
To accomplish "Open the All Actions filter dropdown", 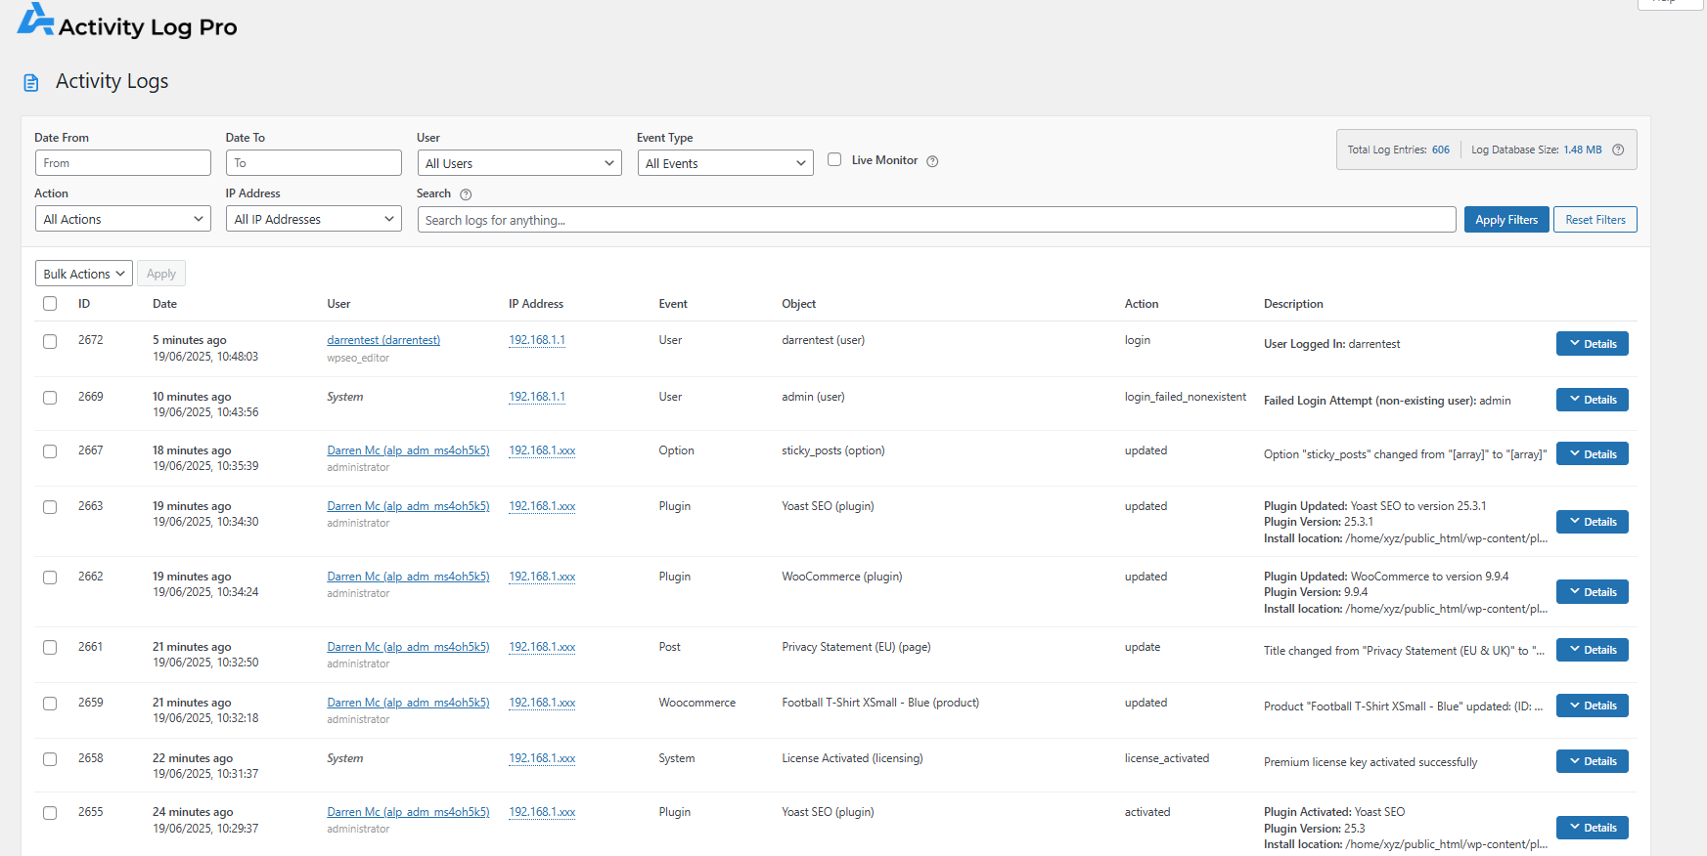I will coord(122,219).
